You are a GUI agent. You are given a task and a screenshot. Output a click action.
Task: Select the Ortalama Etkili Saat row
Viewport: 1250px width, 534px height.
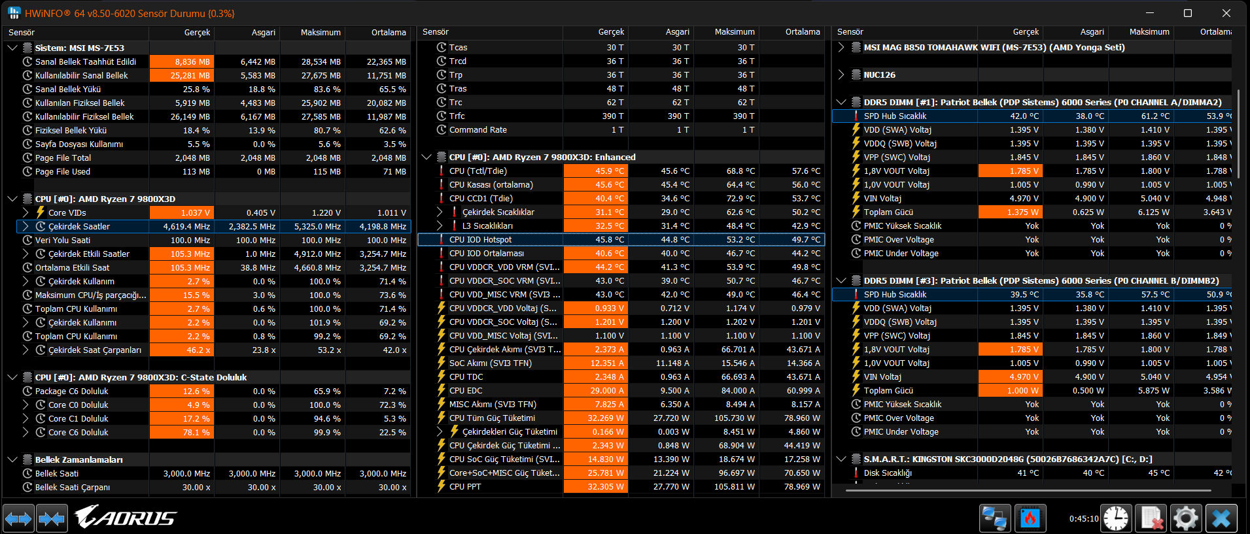coord(214,267)
